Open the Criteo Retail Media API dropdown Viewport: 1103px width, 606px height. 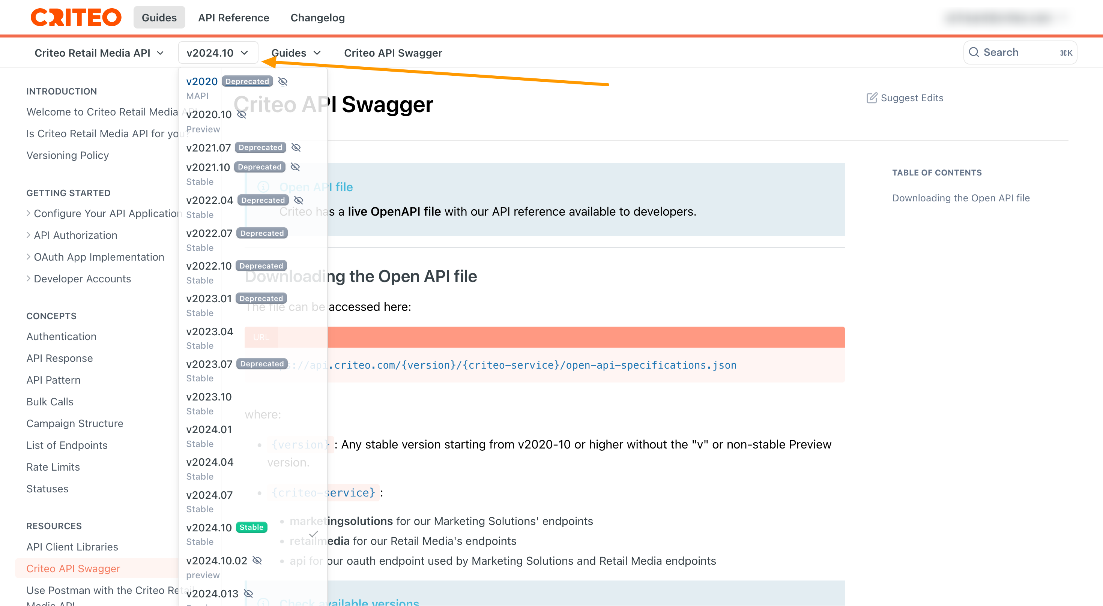pos(99,53)
